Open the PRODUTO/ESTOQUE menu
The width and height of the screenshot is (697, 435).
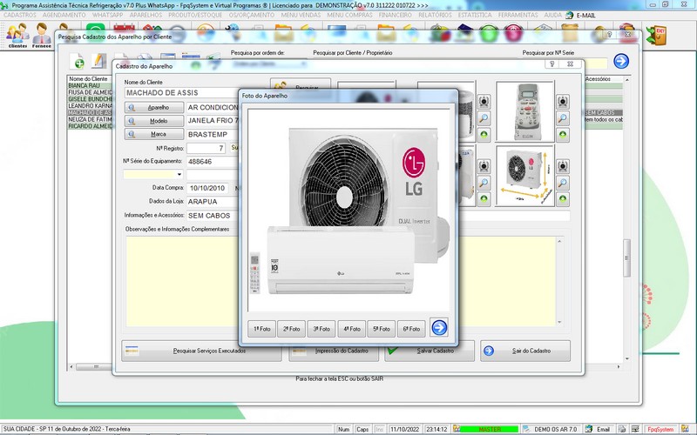coord(195,15)
